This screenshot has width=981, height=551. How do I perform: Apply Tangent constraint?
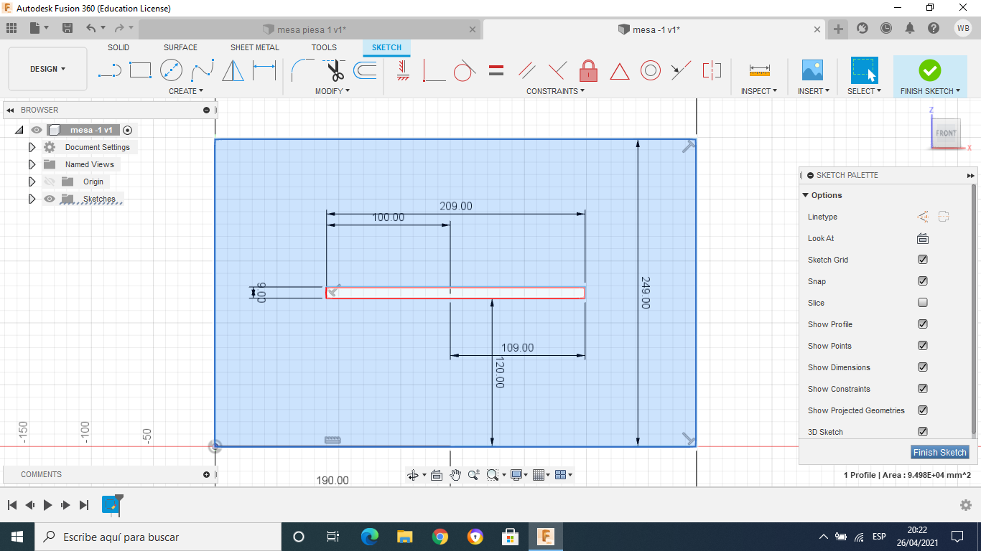tap(465, 70)
